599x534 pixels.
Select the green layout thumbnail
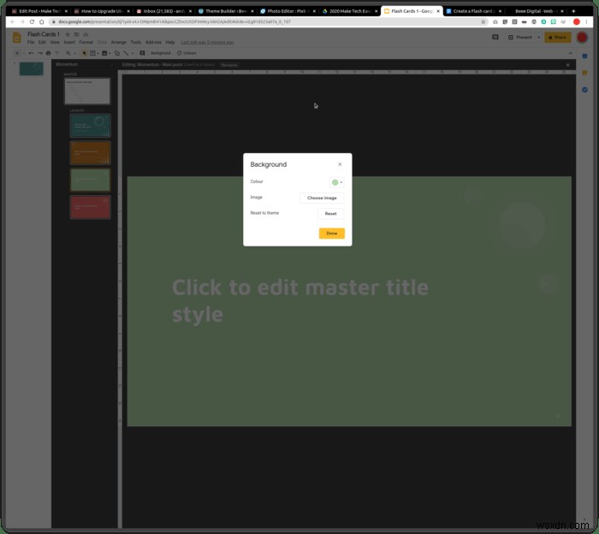click(x=90, y=180)
